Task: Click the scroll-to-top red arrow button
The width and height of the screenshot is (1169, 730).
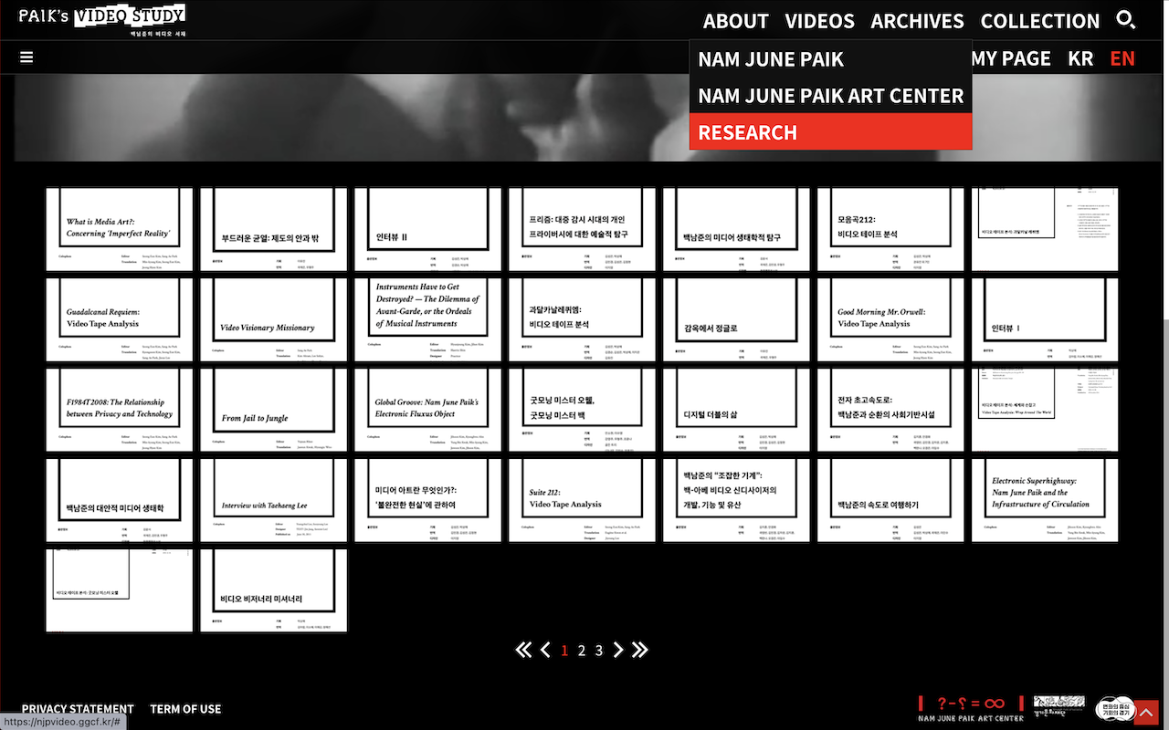Action: coord(1146,712)
